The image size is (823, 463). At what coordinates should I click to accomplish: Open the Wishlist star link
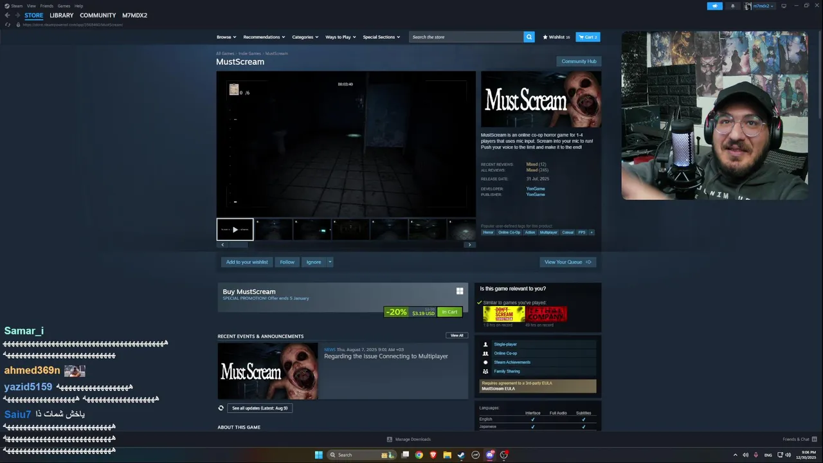556,37
